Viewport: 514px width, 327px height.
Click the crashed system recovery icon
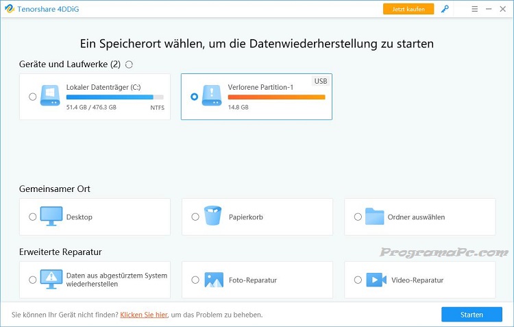point(51,280)
